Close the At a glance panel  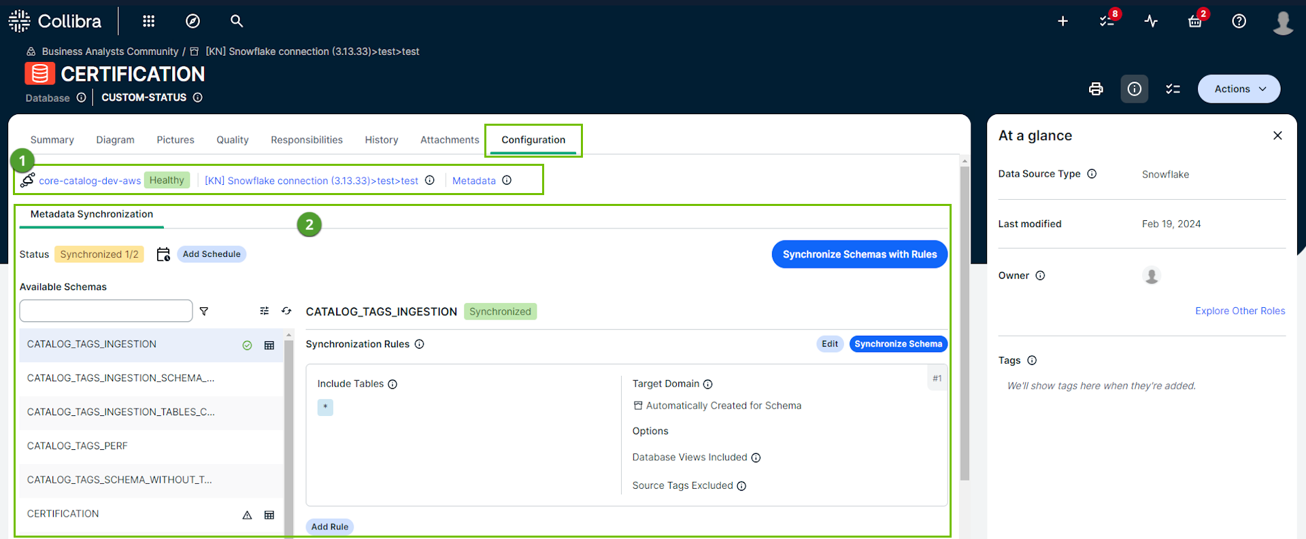1277,136
